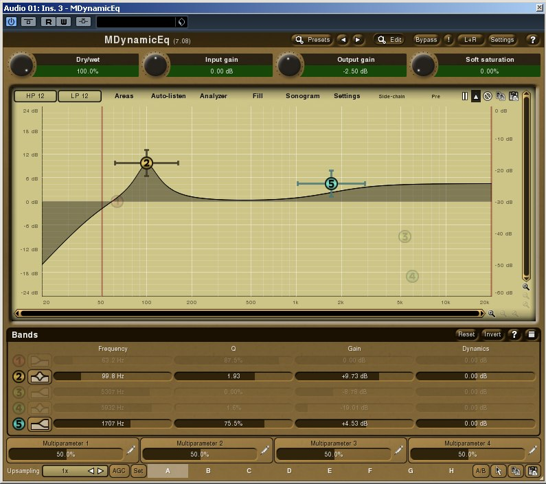Viewport: 546px width, 484px height.
Task: Open band 4 filter type selector
Action: [39, 408]
